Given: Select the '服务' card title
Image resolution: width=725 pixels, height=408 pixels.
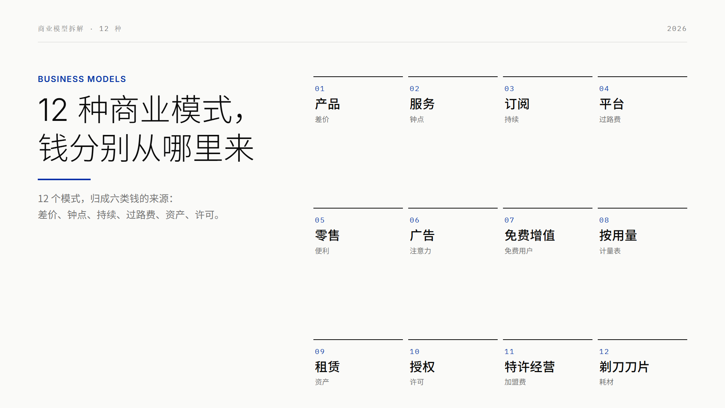Looking at the screenshot, I should 422,104.
